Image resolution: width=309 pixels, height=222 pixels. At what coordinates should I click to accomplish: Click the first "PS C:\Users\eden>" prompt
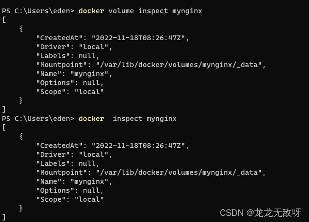(x=38, y=11)
